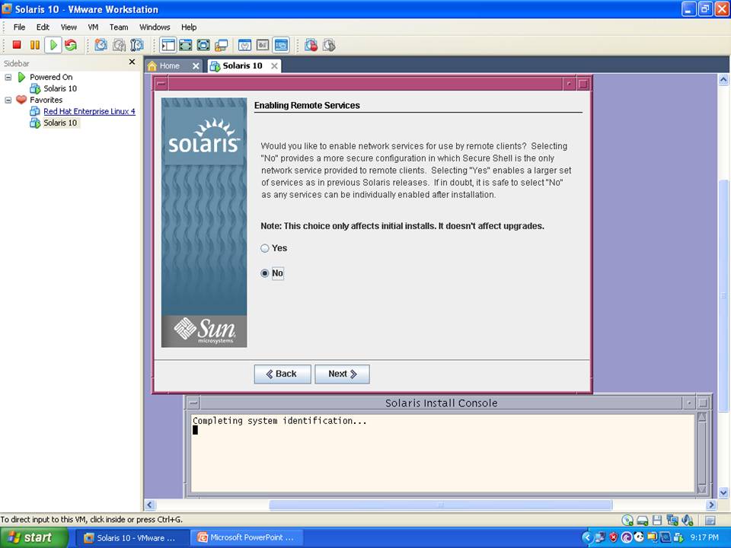Close the Home tab
Image resolution: width=731 pixels, height=548 pixels.
[x=196, y=66]
